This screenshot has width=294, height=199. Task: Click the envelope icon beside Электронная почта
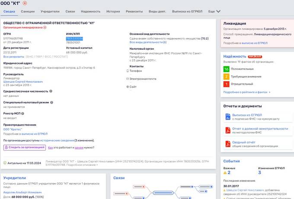tap(128, 79)
